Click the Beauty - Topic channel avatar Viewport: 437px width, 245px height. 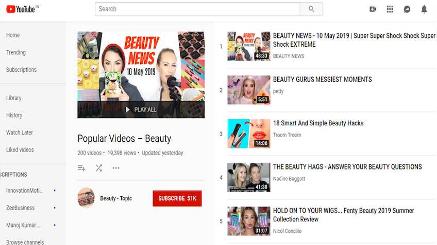point(86,198)
